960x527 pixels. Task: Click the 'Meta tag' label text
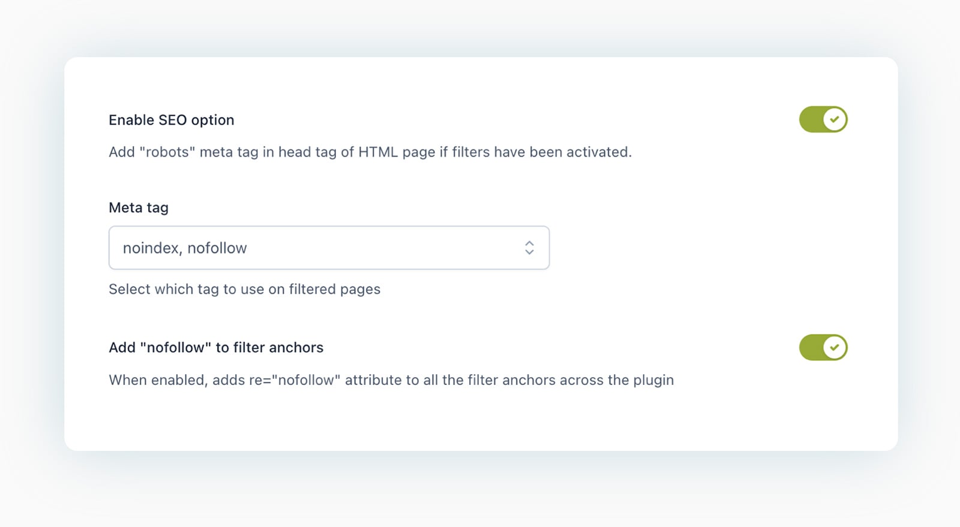click(138, 207)
